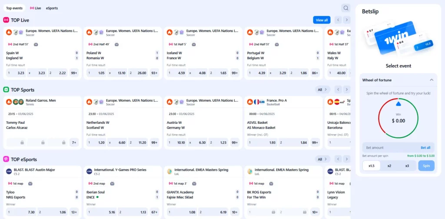
Task: Select the x1.5 multiplier option
Action: coord(371,166)
